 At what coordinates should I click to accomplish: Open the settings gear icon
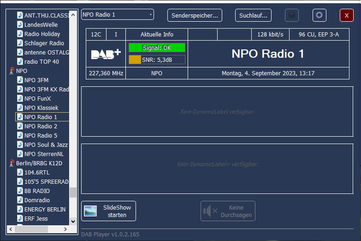coord(320,15)
